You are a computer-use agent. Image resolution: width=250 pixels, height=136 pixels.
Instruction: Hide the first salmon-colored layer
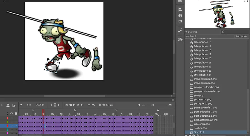click(x=12, y=118)
